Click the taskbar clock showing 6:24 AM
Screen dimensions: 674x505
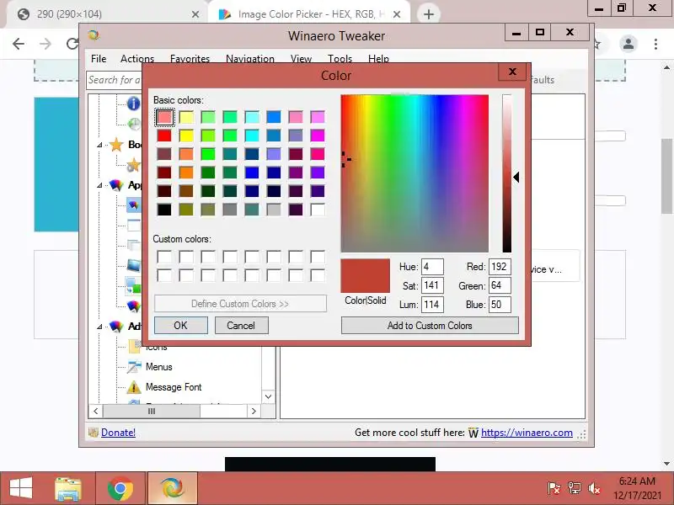tap(637, 488)
